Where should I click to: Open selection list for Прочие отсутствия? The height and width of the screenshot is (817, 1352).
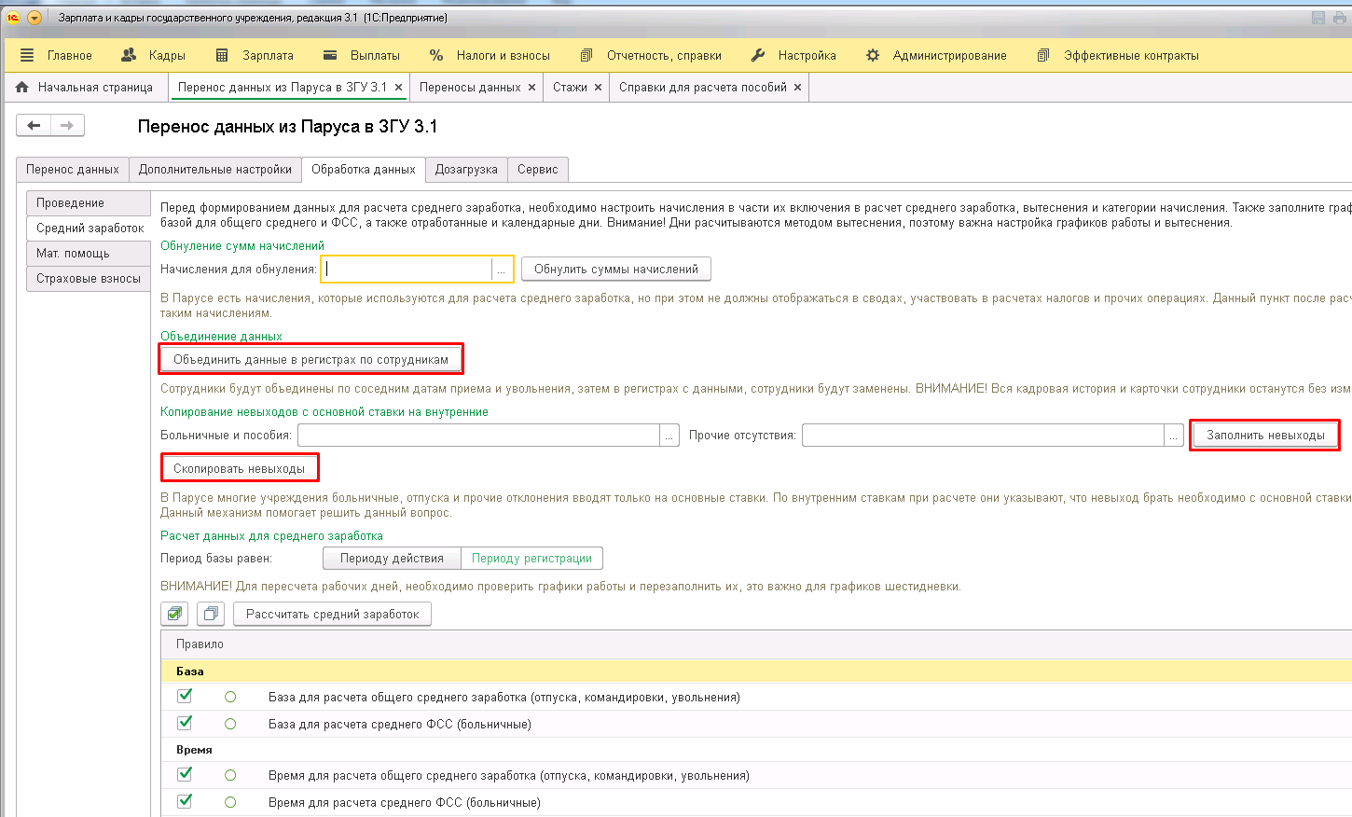[1174, 436]
